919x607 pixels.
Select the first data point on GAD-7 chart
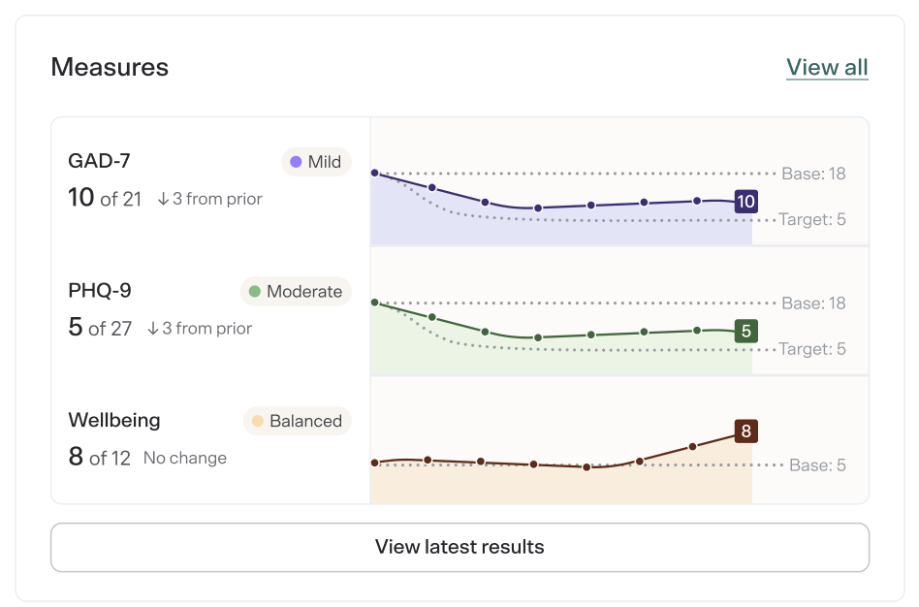coord(375,173)
